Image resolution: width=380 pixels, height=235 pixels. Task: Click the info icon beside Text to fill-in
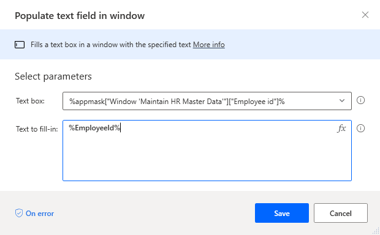coord(360,129)
